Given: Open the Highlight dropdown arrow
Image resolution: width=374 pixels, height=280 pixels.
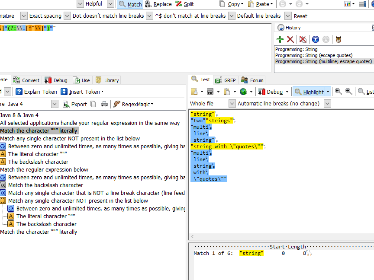Looking at the screenshot, I should [x=328, y=92].
